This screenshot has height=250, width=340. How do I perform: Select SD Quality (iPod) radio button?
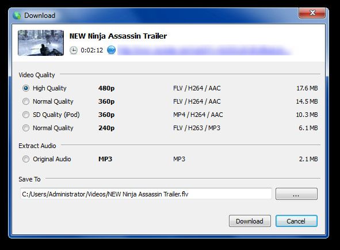click(x=26, y=115)
